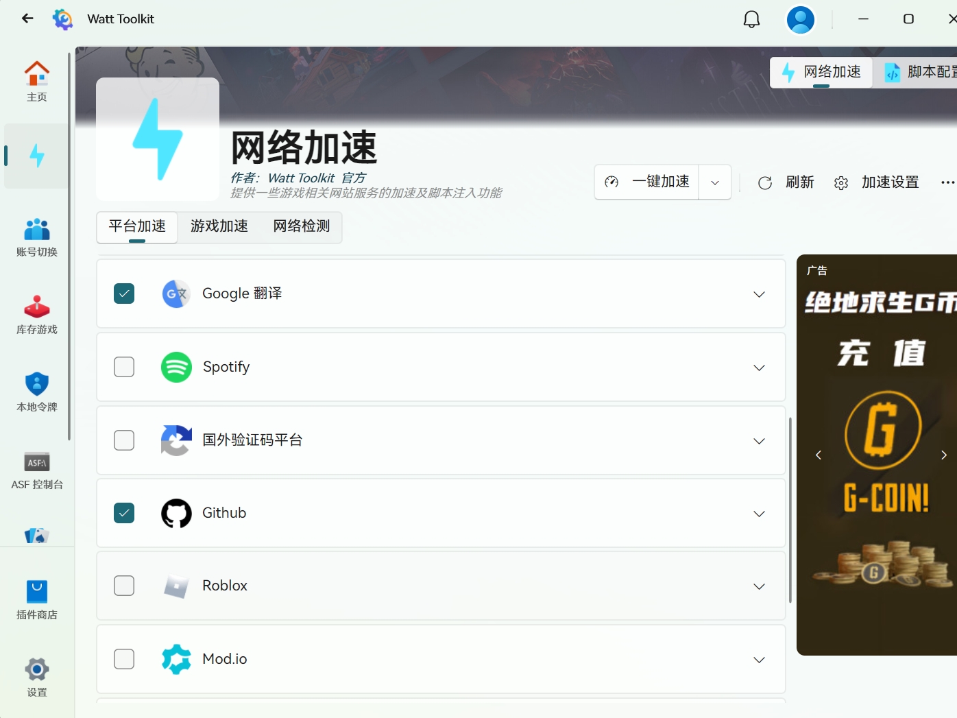Click the Watt Toolkit logo icon
Screen dimensions: 957x718
[x=62, y=19]
